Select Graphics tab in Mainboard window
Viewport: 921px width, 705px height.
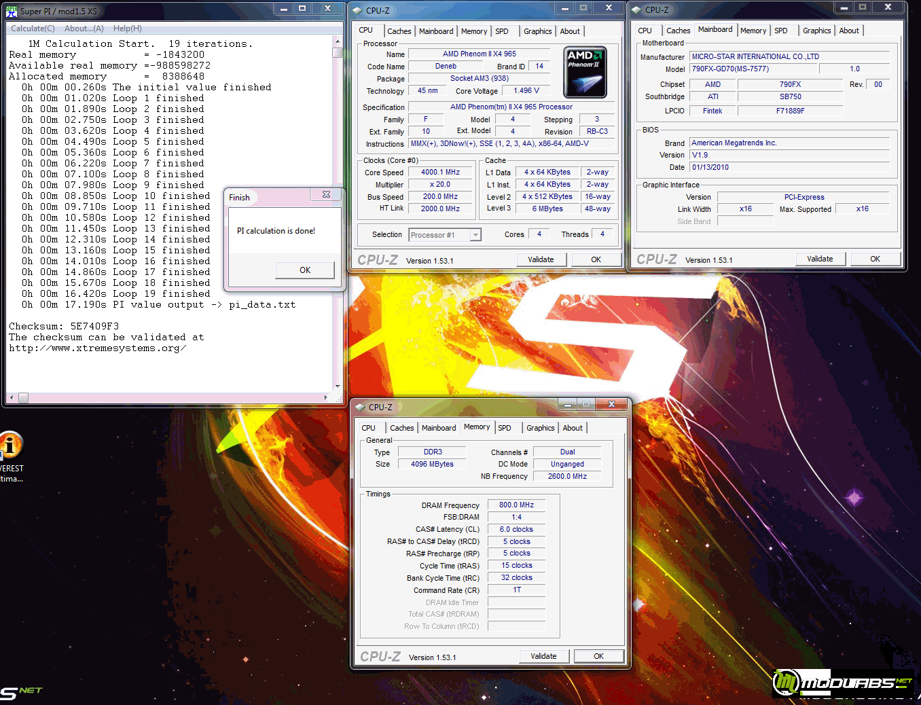pyautogui.click(x=816, y=31)
